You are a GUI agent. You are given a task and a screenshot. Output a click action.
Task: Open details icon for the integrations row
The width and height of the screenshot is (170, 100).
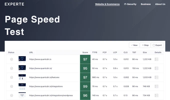point(156,86)
